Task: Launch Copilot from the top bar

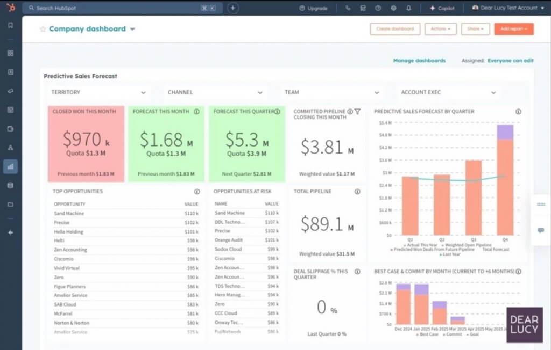Action: (x=442, y=8)
